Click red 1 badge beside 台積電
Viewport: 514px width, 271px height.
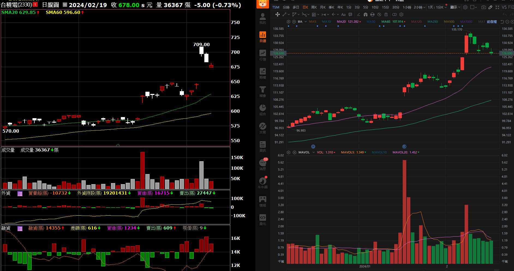pyautogui.click(x=35, y=5)
